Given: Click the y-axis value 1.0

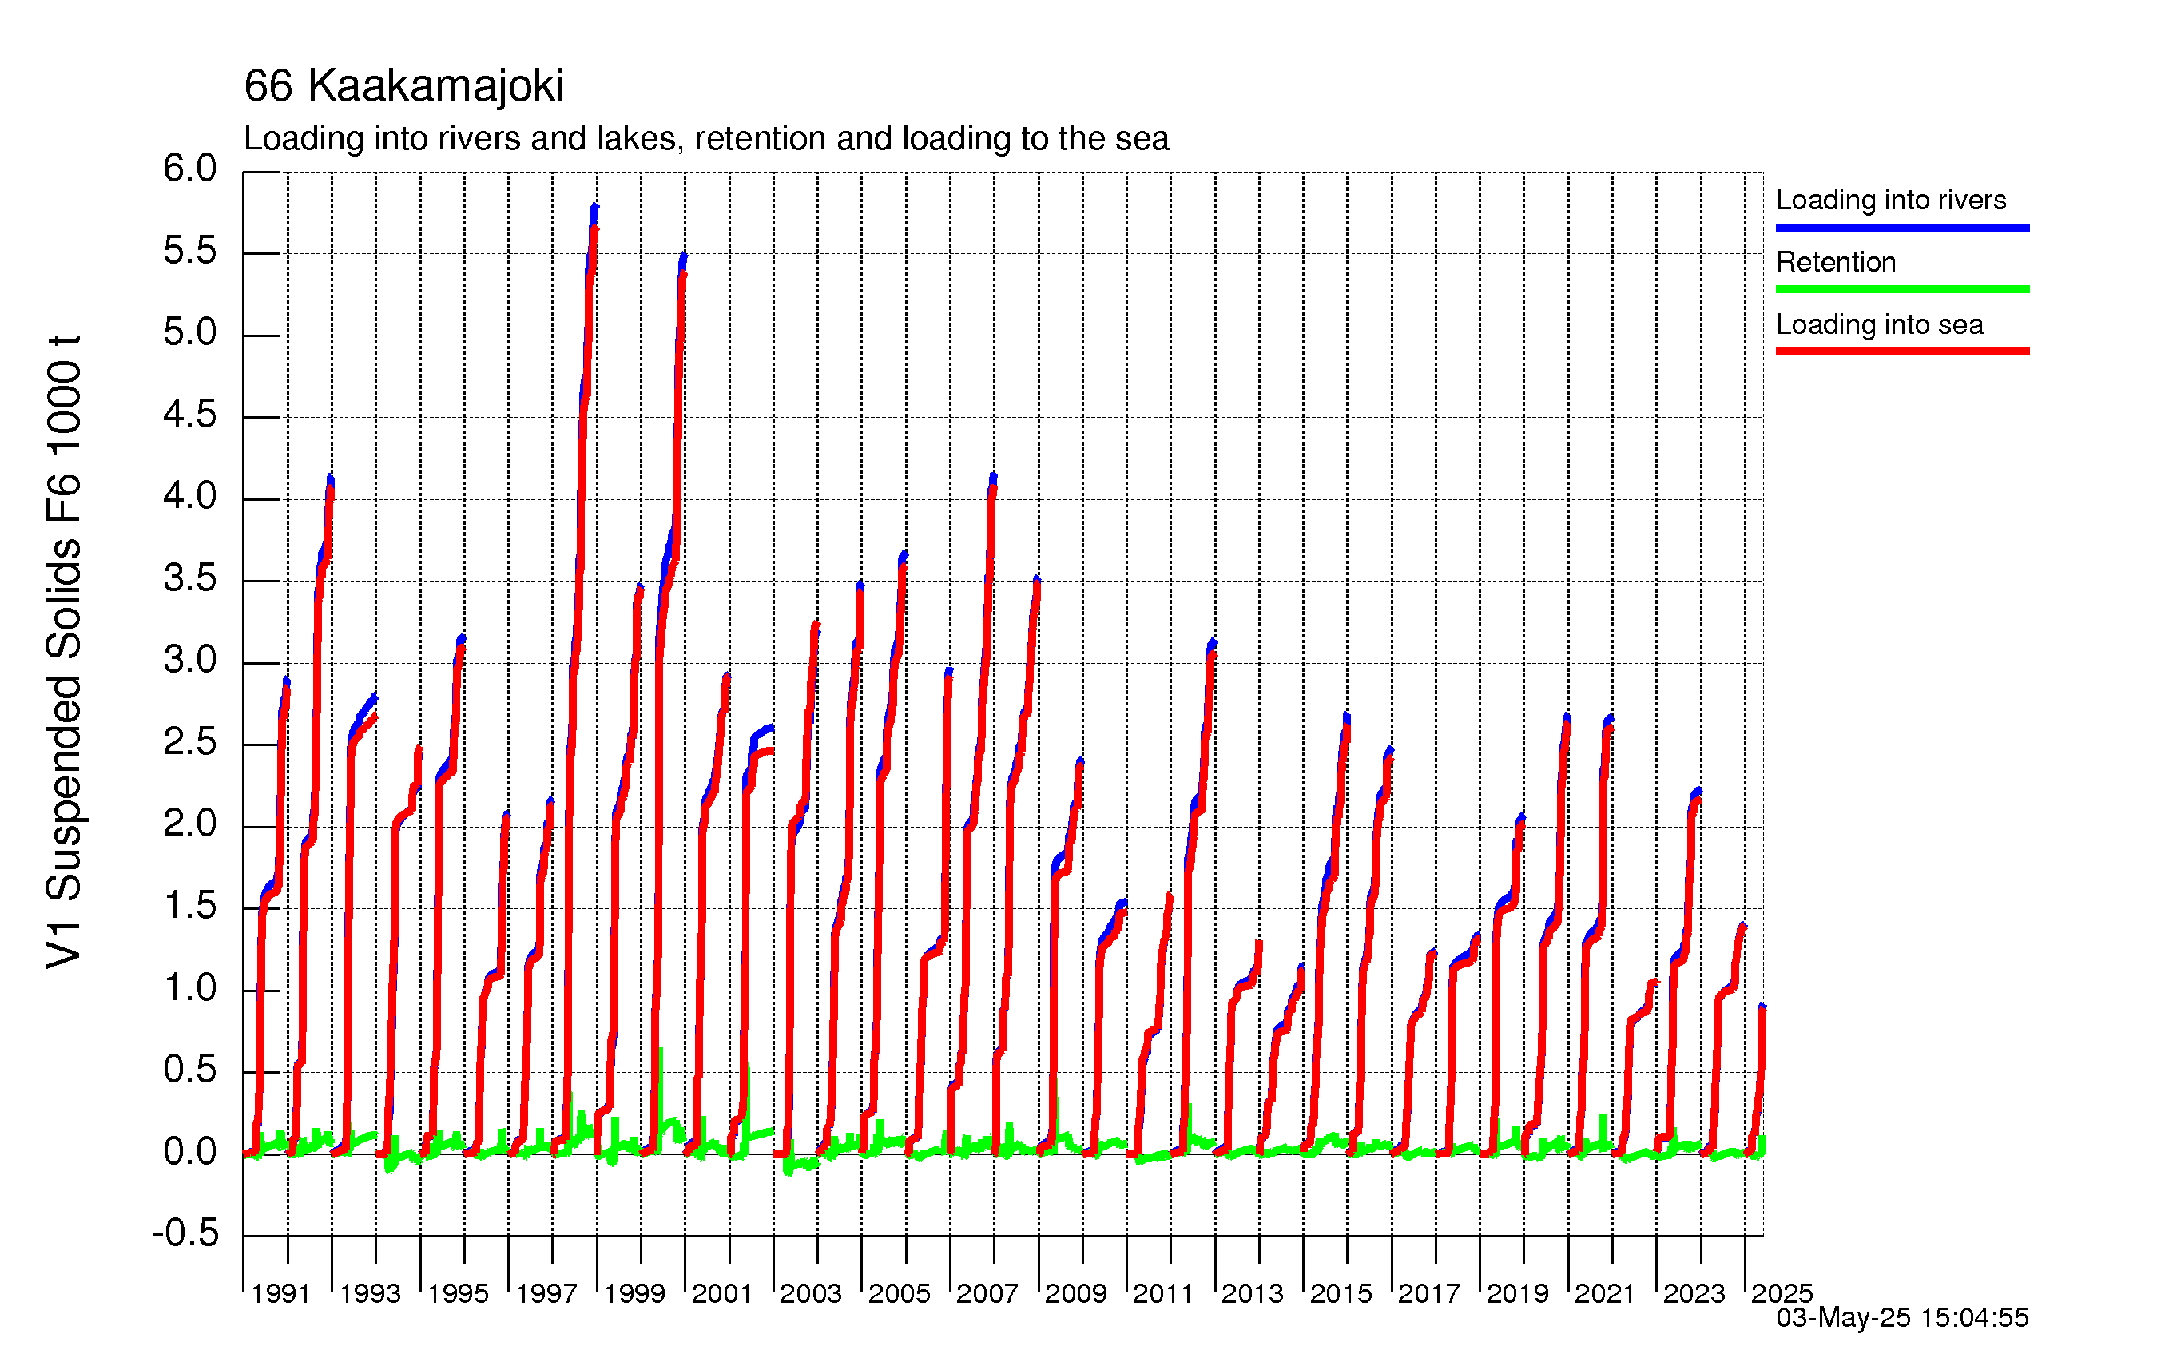Looking at the screenshot, I should point(190,988).
